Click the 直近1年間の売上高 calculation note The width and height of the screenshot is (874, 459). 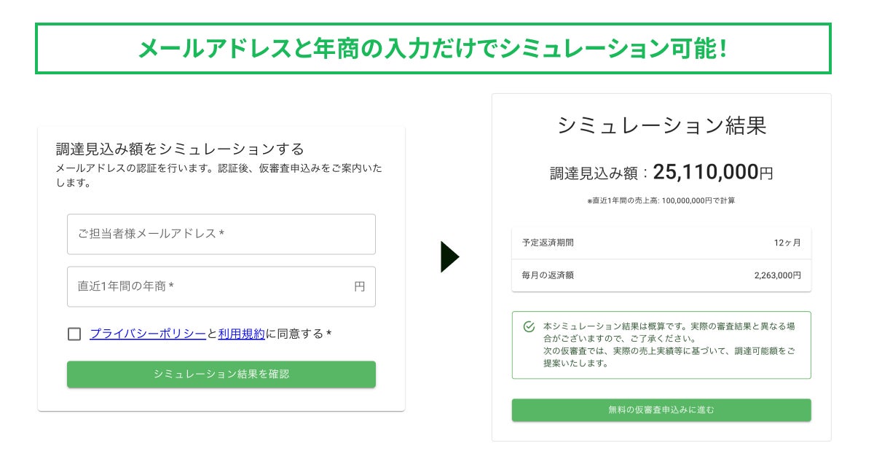coord(661,200)
